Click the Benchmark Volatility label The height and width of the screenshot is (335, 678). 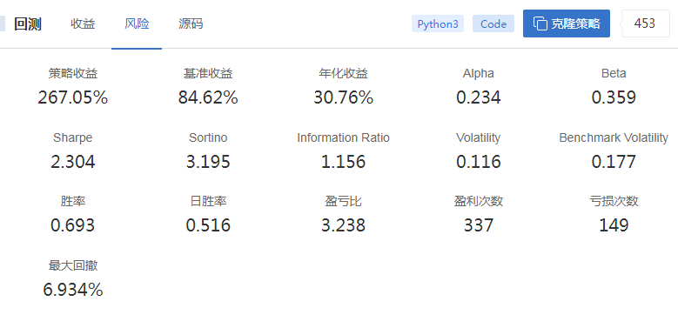pyautogui.click(x=614, y=137)
